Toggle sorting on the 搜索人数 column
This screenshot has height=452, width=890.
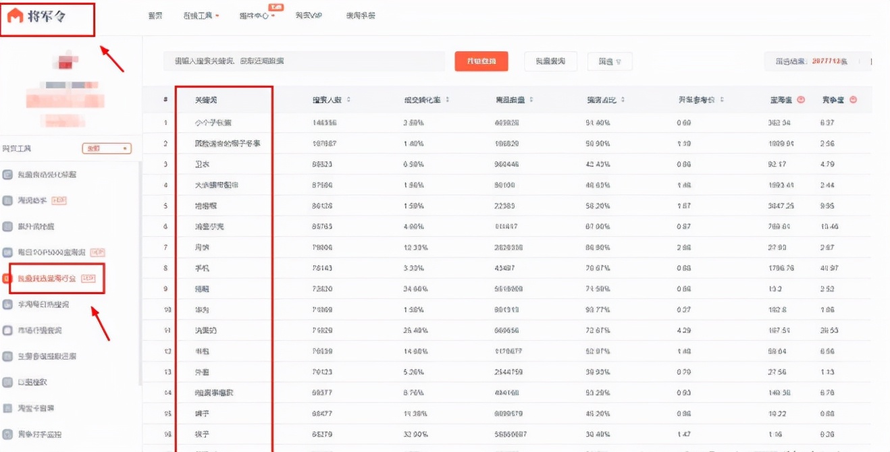[349, 98]
